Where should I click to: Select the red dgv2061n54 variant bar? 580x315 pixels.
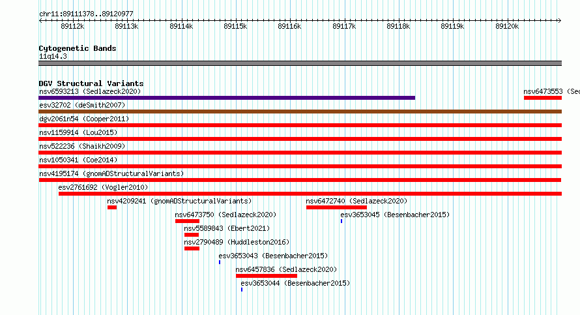click(300, 125)
